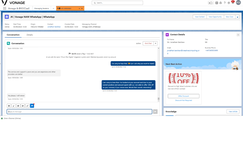This screenshot has width=243, height=151.
Task: Open the help question mark icon
Action: (x=225, y=3)
